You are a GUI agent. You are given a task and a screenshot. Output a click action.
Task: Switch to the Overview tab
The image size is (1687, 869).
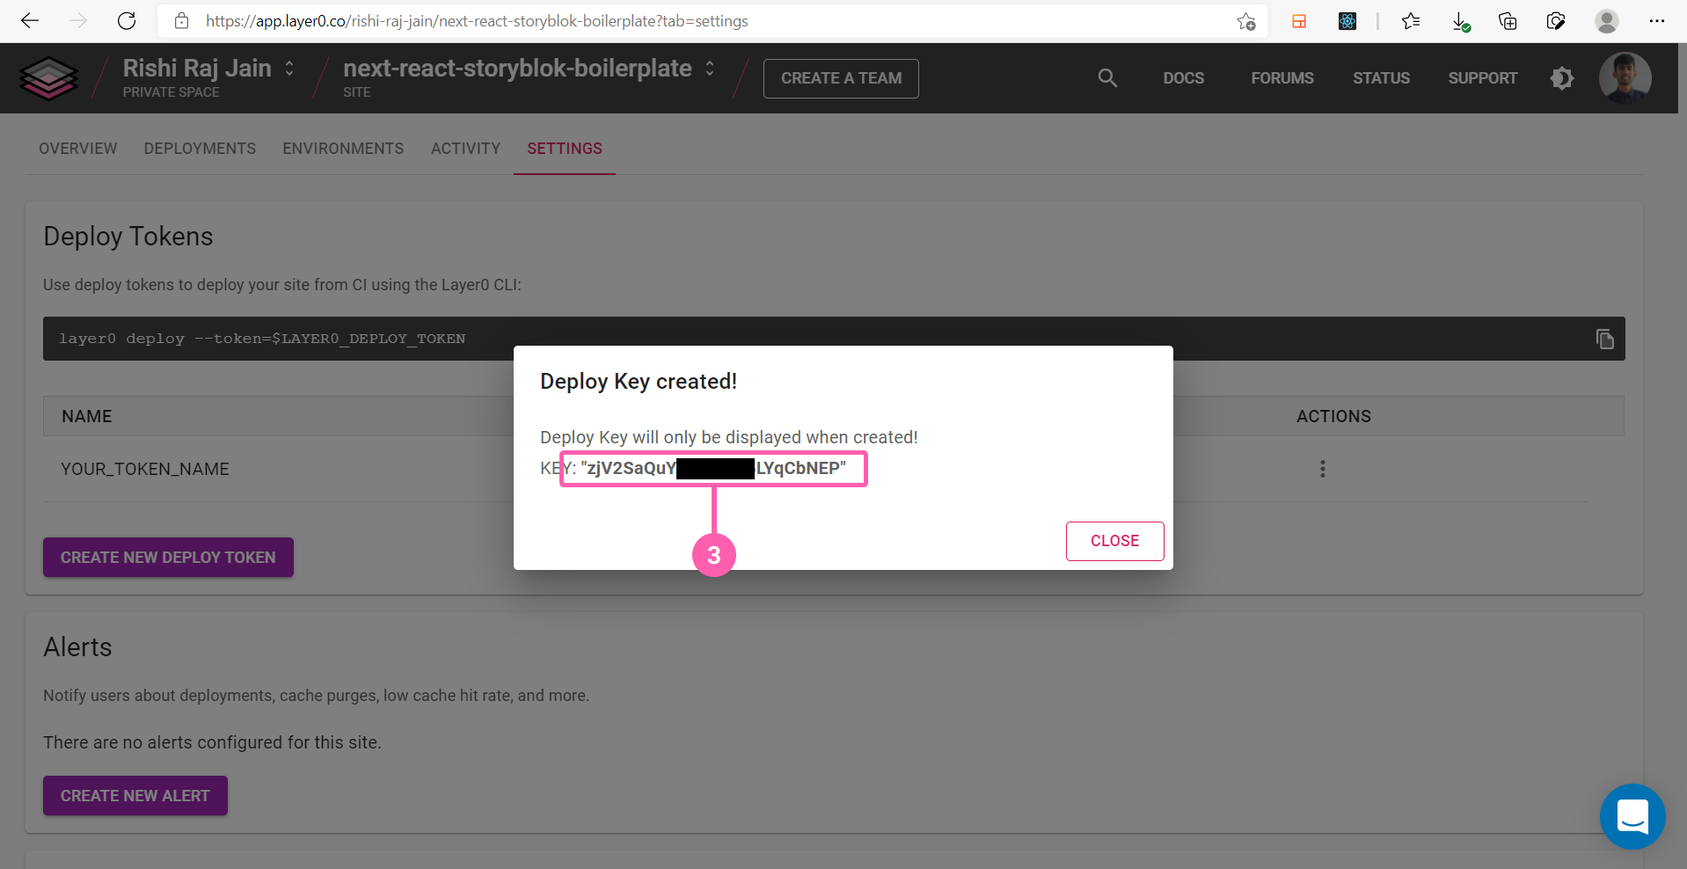tap(77, 149)
